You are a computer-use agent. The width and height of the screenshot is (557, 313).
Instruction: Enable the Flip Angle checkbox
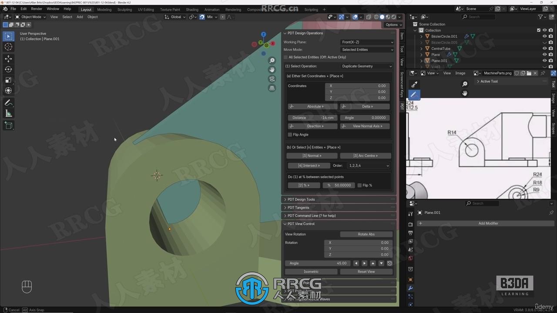(290, 135)
